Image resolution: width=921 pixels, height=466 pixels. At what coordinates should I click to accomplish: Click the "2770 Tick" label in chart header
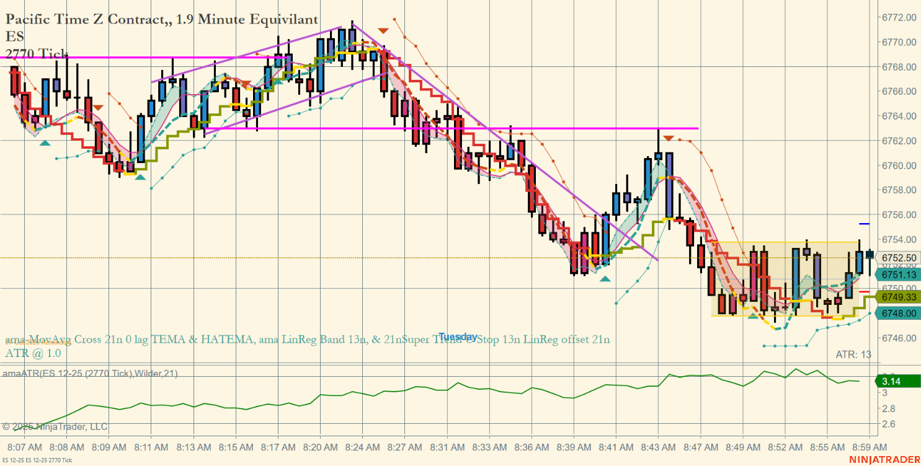(x=37, y=53)
